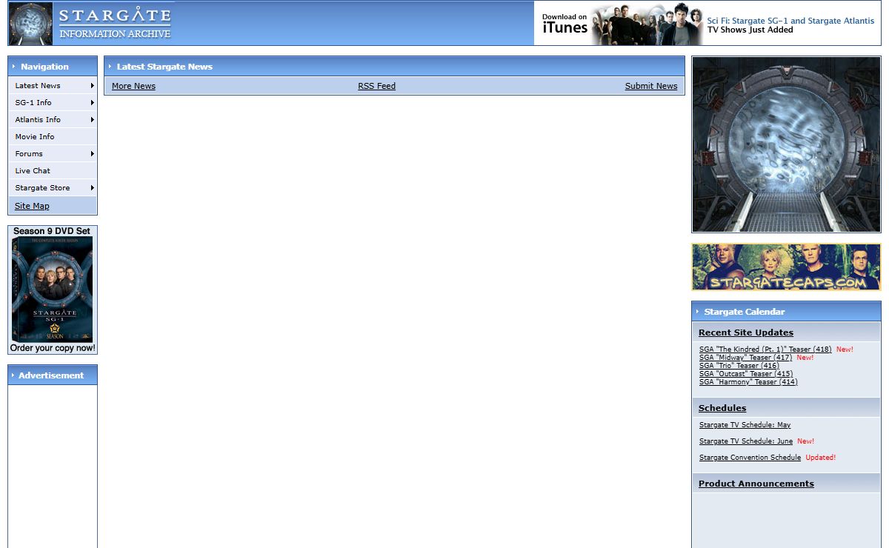Expand the Forums submenu arrow
The width and height of the screenshot is (889, 548).
coord(93,154)
